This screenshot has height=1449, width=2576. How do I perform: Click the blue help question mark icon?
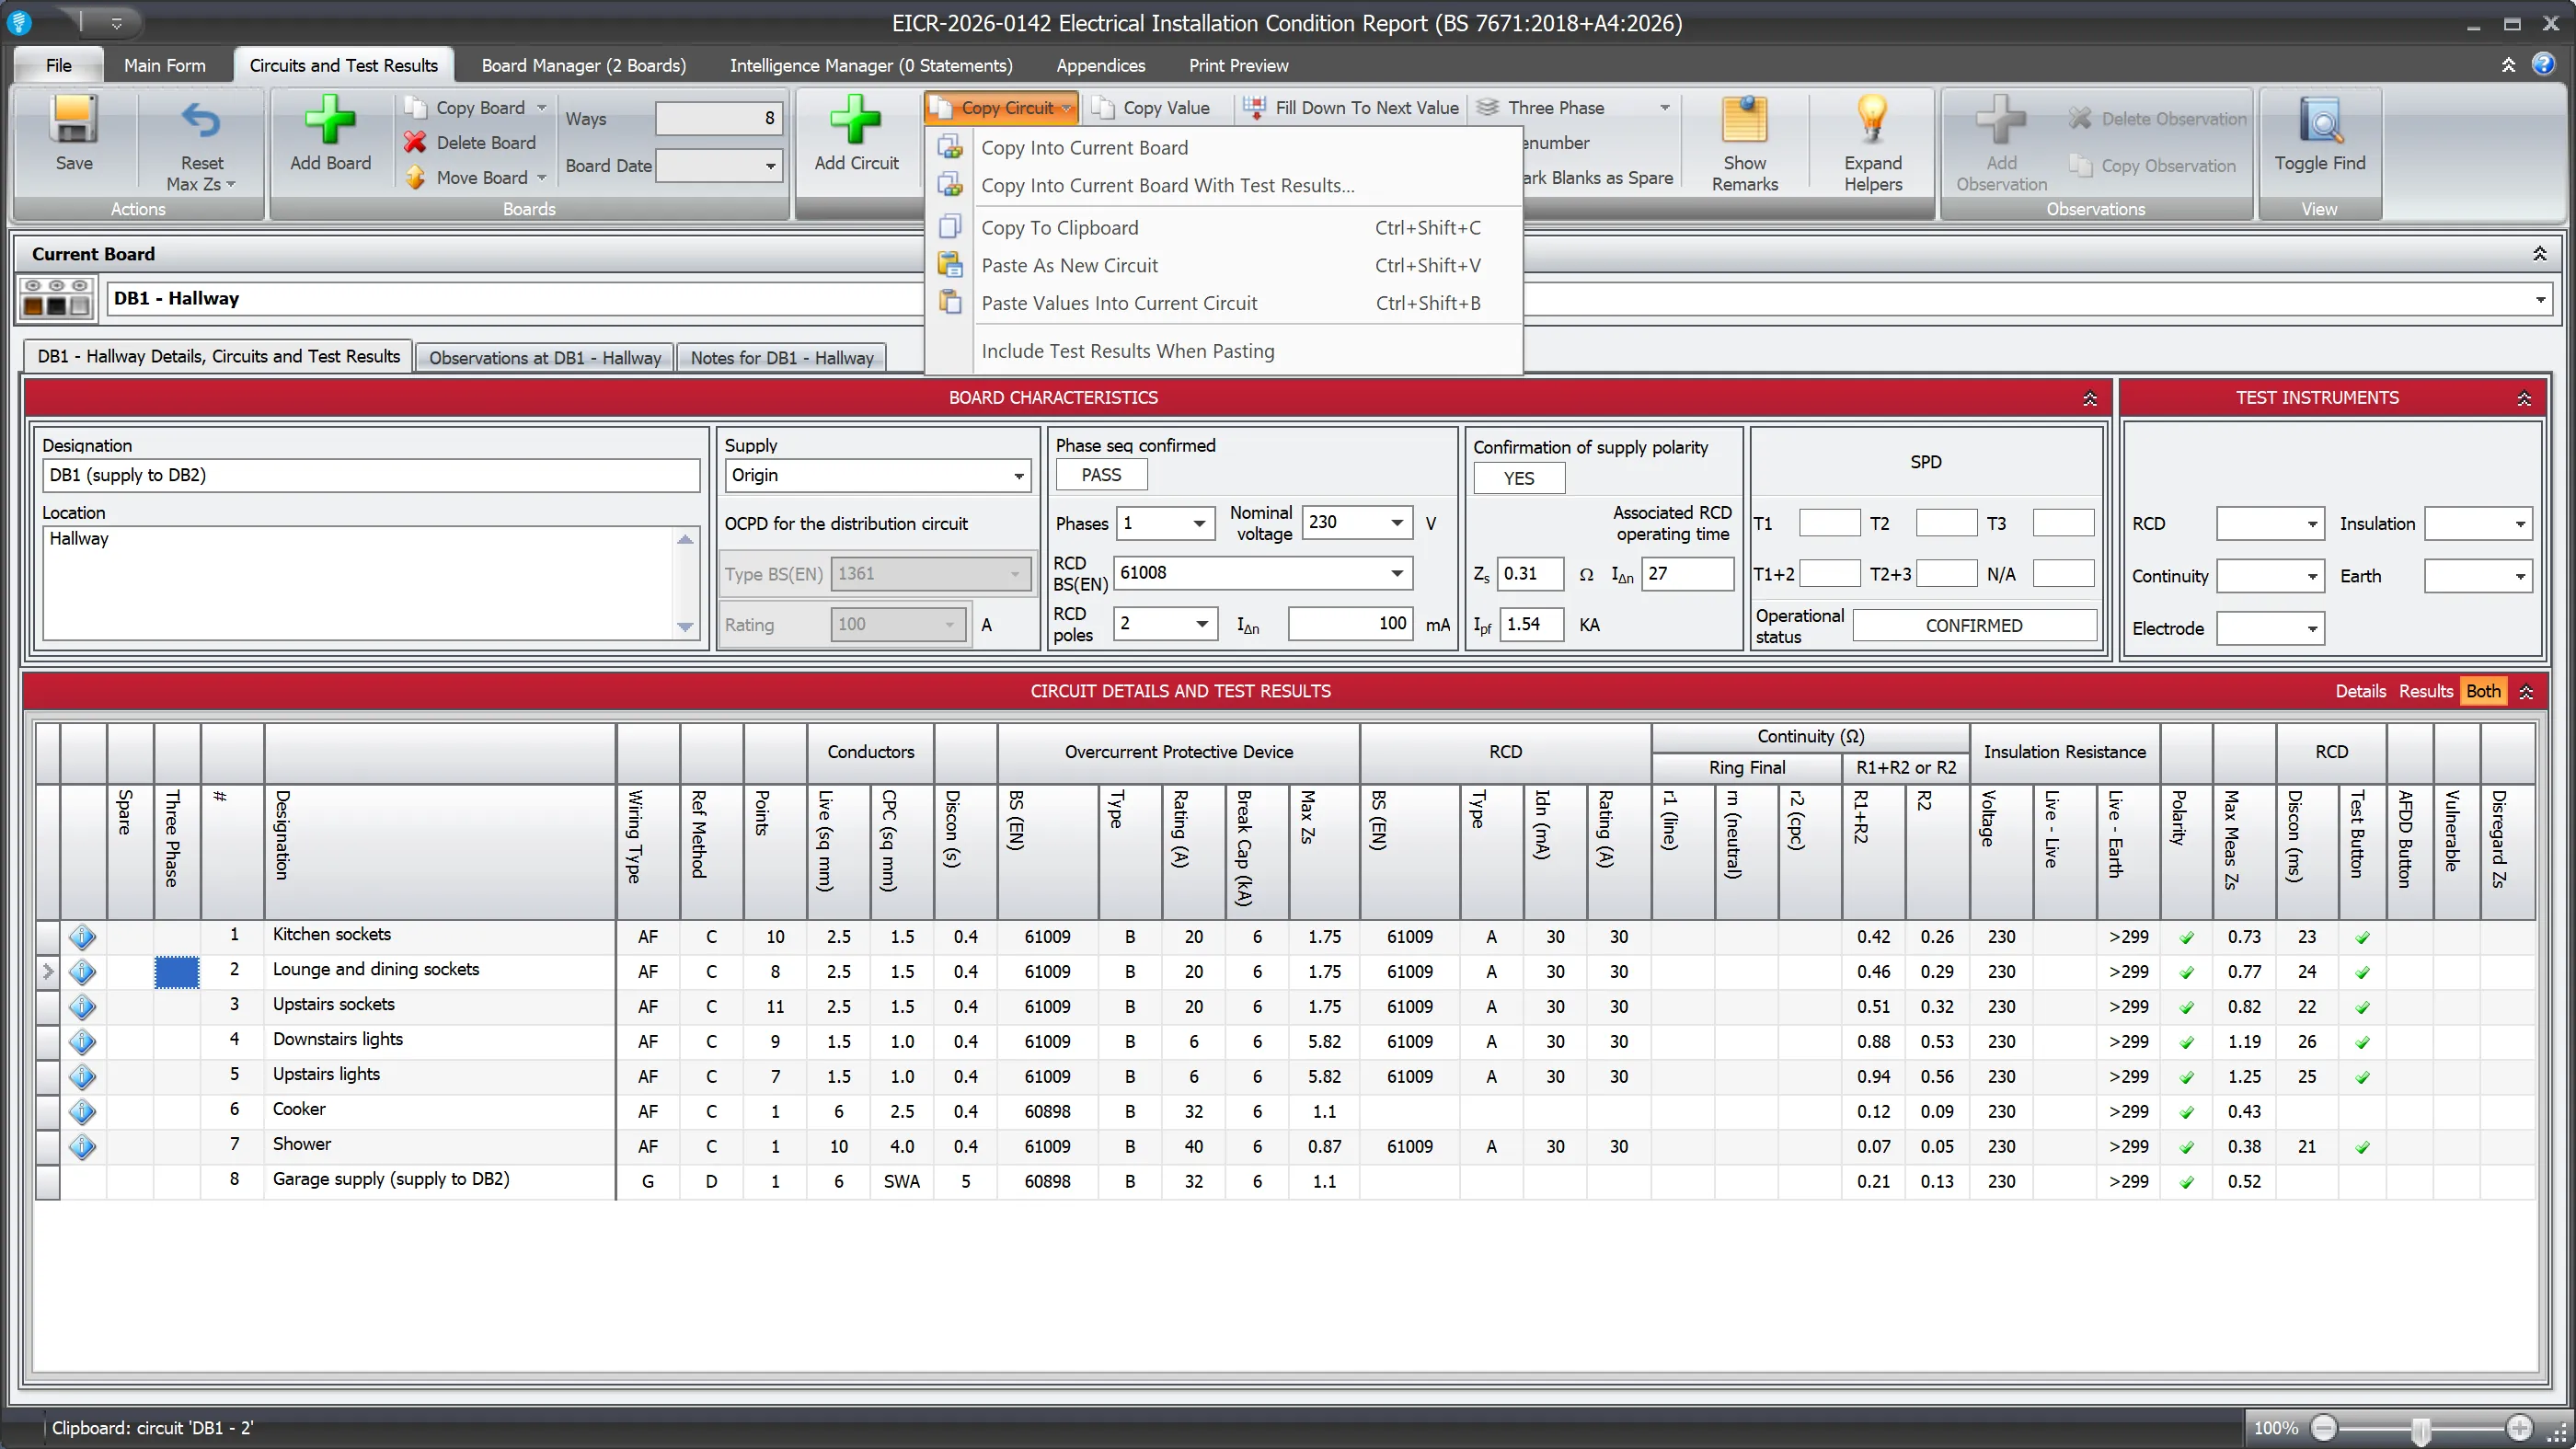click(x=2543, y=64)
